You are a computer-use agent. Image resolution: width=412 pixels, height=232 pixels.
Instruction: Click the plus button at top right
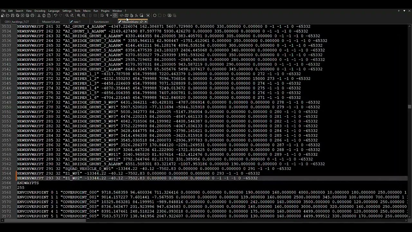coord(399,11)
